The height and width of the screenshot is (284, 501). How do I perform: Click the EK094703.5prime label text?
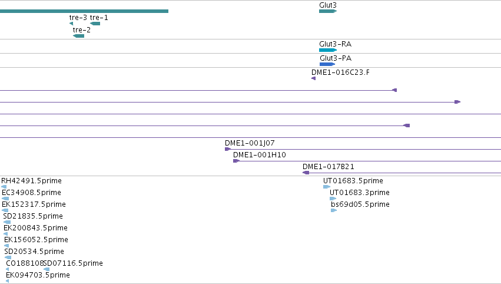38,275
